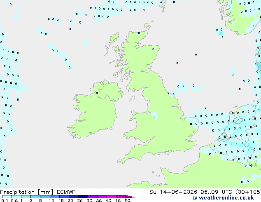Select legend swatch between 45 and 50
This screenshot has height=202, width=261.
[121, 197]
